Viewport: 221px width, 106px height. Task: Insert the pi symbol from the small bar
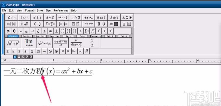coord(8,31)
